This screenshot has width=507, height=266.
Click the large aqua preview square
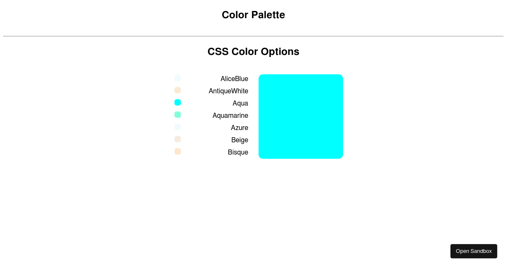[301, 117]
